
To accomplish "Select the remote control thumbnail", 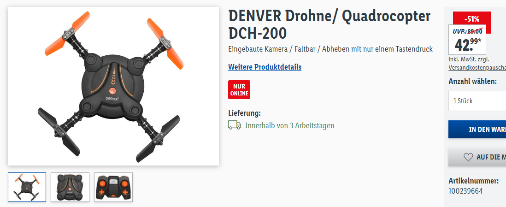I will point(113,187).
